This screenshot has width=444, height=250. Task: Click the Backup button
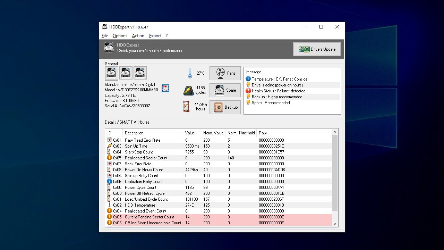(x=225, y=107)
